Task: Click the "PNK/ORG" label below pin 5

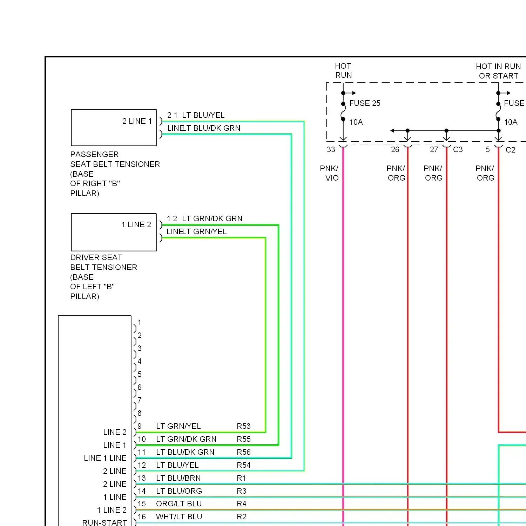Action: click(485, 173)
